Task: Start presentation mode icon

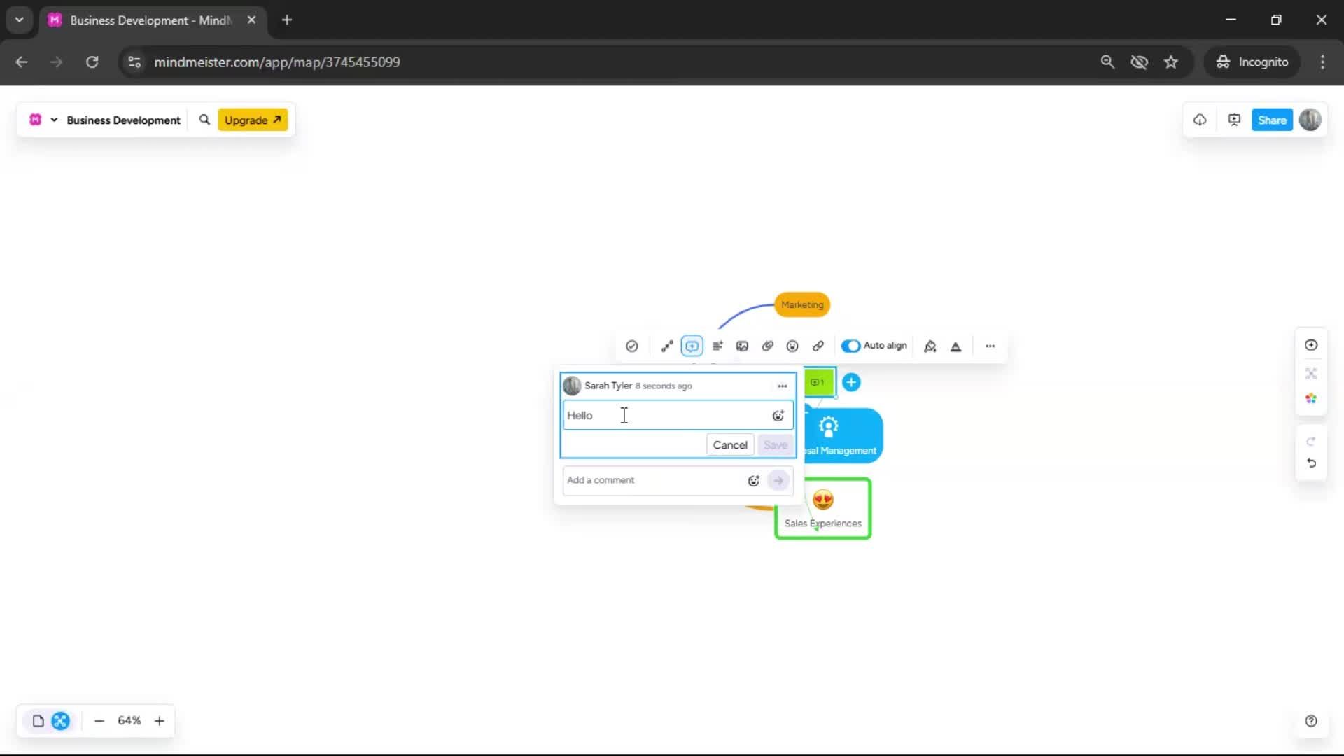Action: [1234, 120]
